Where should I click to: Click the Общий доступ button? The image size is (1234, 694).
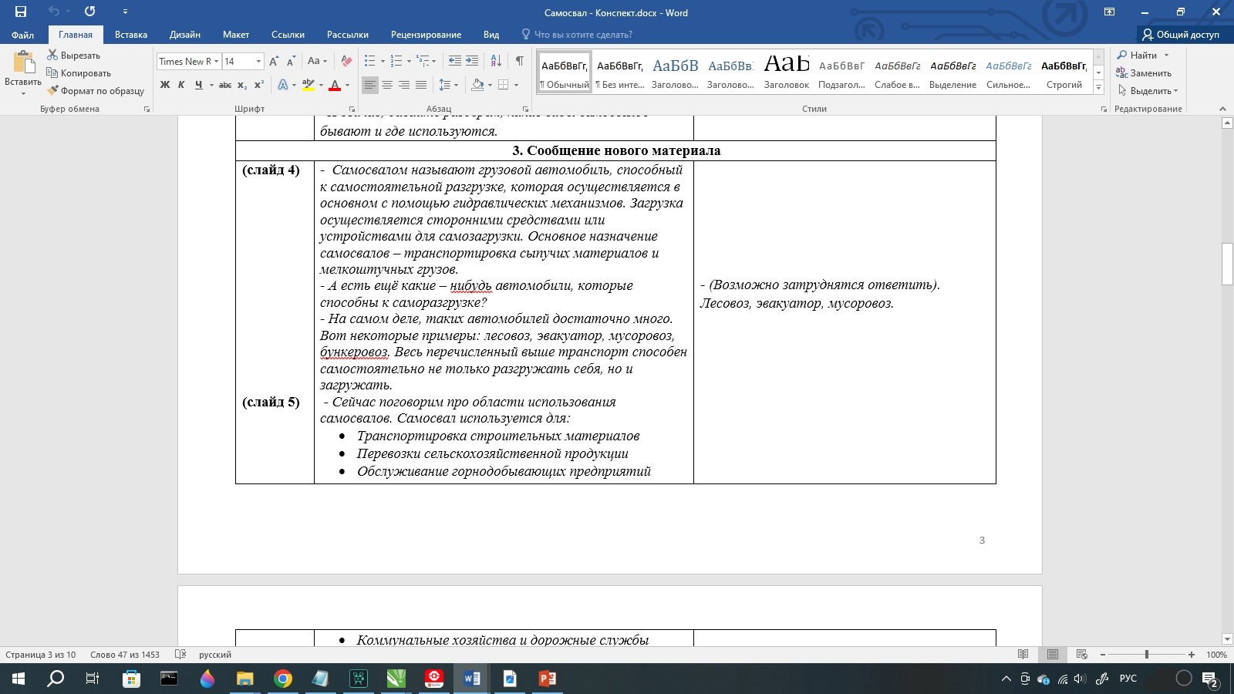click(x=1181, y=35)
